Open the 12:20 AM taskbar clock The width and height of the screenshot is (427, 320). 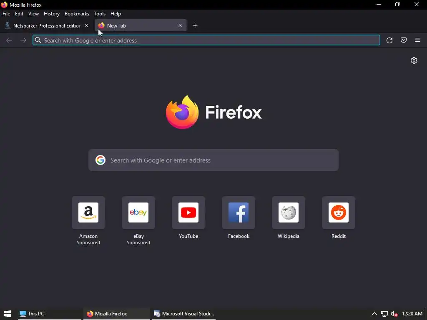click(412, 314)
